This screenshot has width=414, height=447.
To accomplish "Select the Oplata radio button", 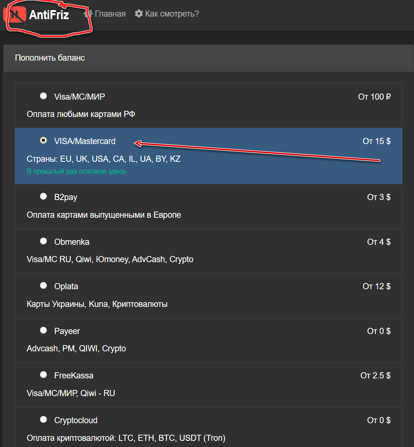I will (x=43, y=286).
